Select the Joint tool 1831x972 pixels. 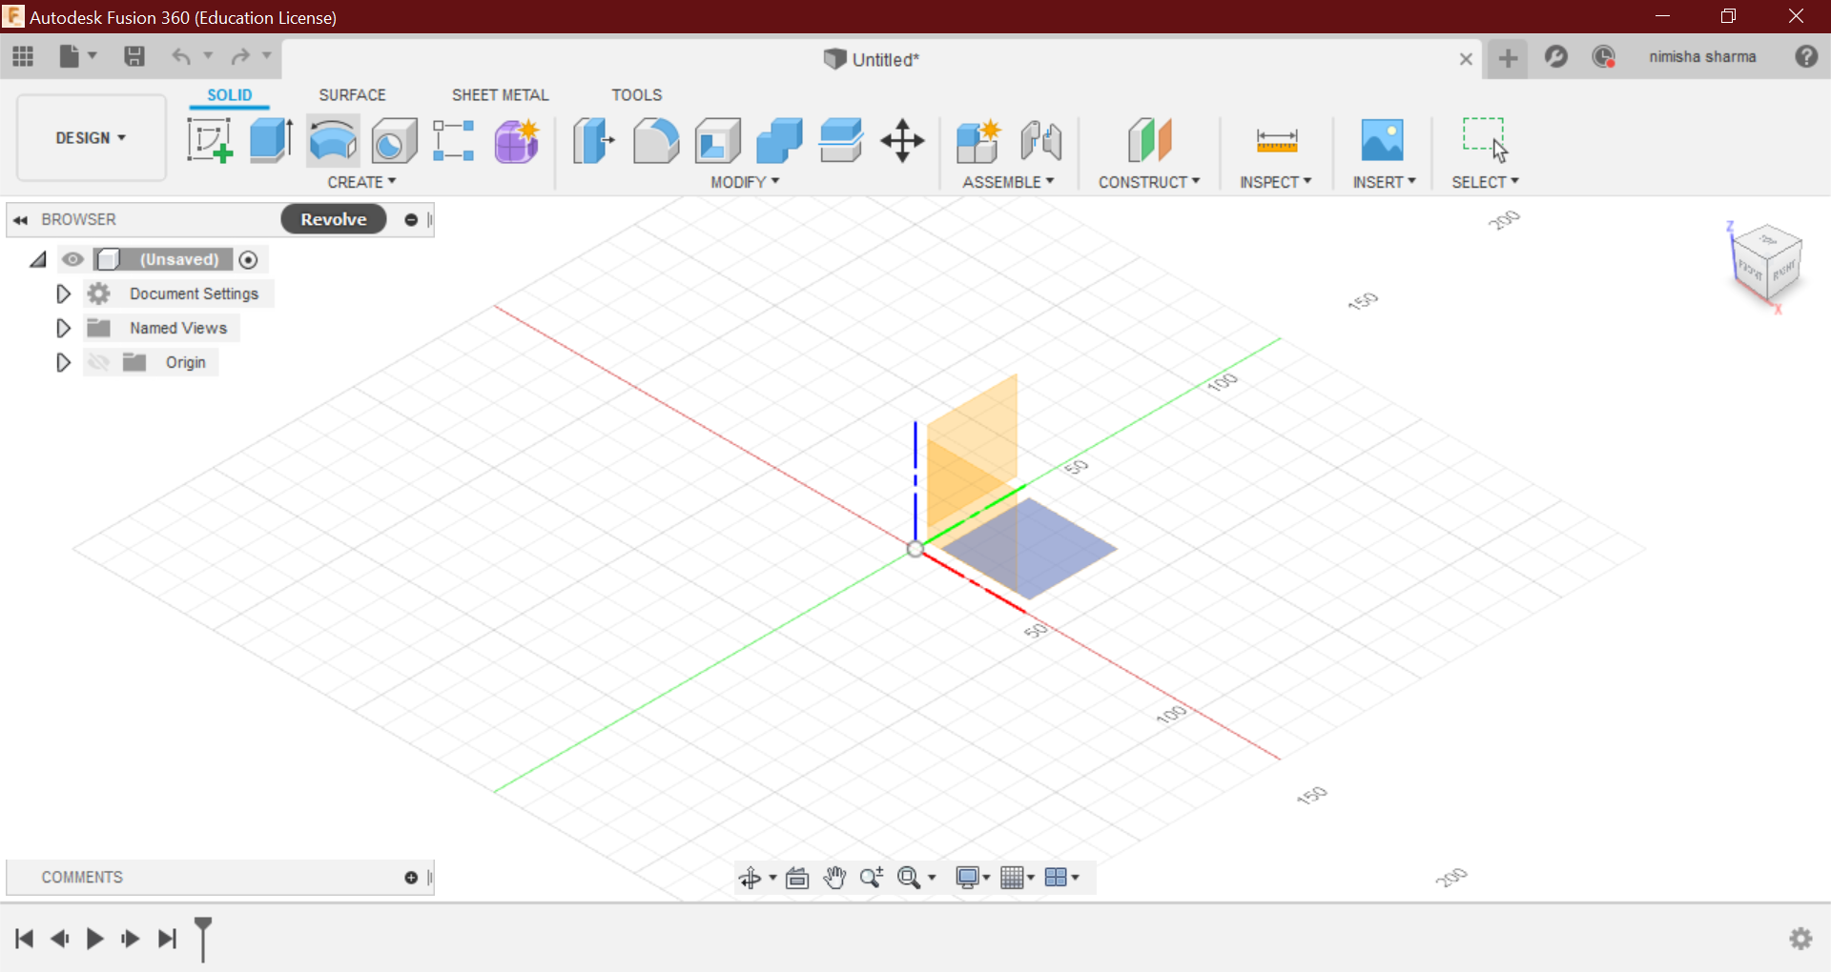tap(1040, 140)
